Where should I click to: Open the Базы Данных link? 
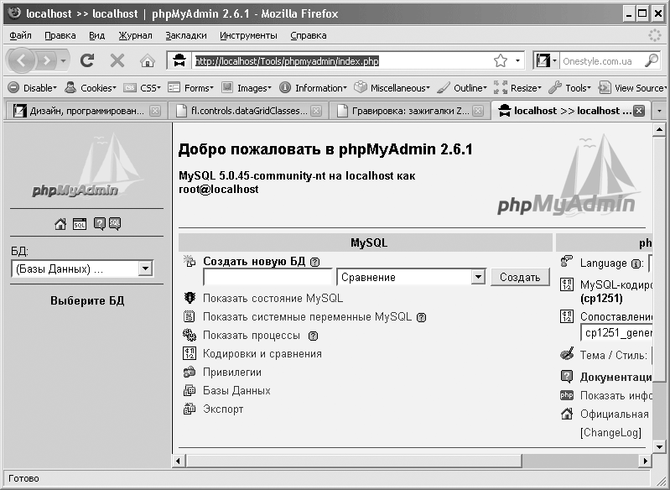point(236,390)
